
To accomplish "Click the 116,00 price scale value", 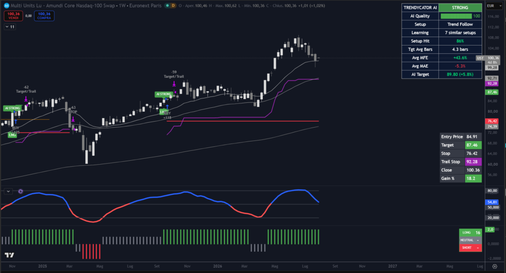I will (x=494, y=16).
